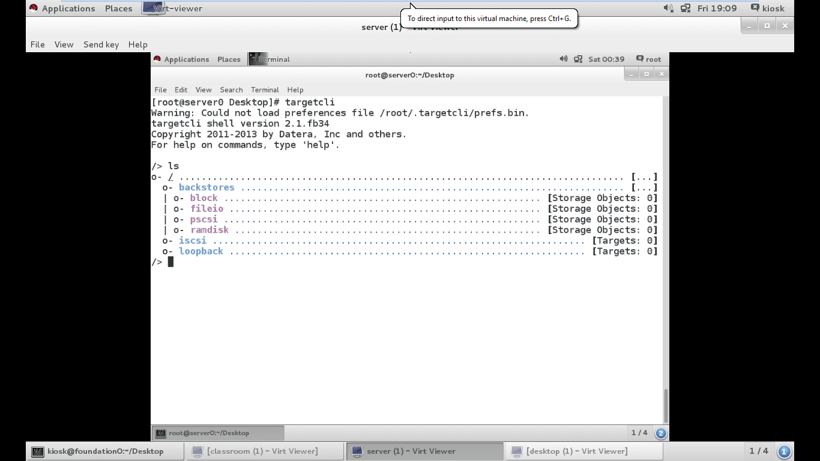Switch to classroom (1) Virt Viewer window

[x=263, y=451]
